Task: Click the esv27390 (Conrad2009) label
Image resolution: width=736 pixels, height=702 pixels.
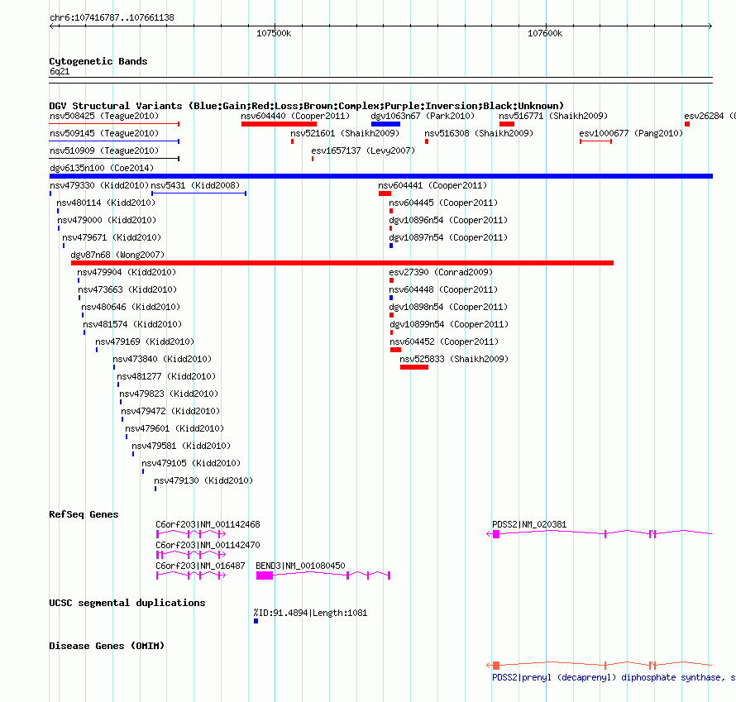Action: coord(441,272)
